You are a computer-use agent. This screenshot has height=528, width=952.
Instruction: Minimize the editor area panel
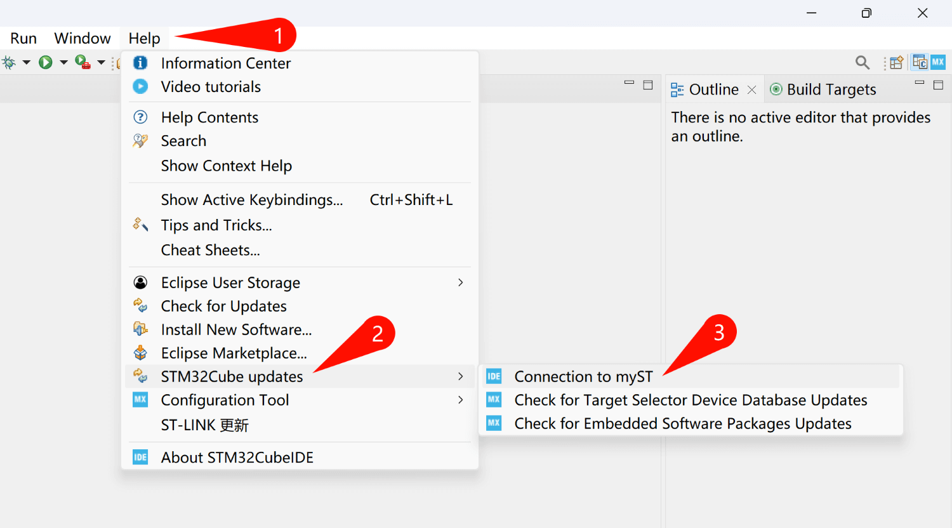[629, 82]
